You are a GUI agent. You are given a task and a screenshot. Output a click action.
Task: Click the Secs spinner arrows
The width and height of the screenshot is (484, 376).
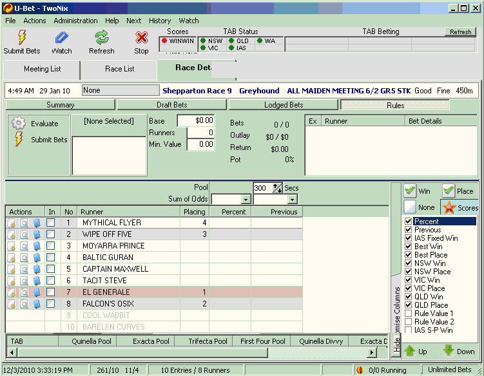(x=278, y=188)
